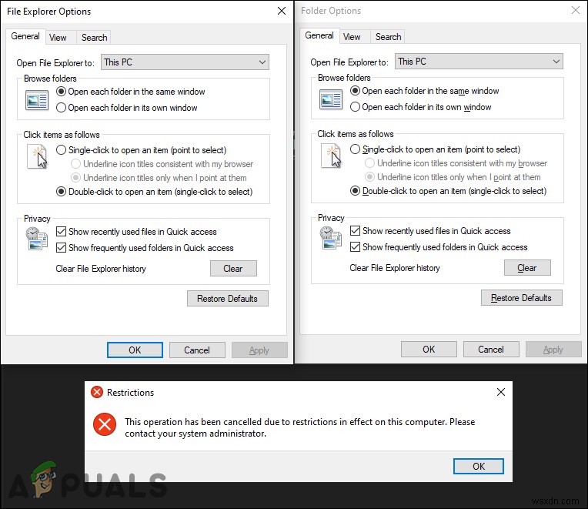Click 'Clear File Explorer history' label in Folder Options
This screenshot has width=588, height=509.
[x=395, y=268]
